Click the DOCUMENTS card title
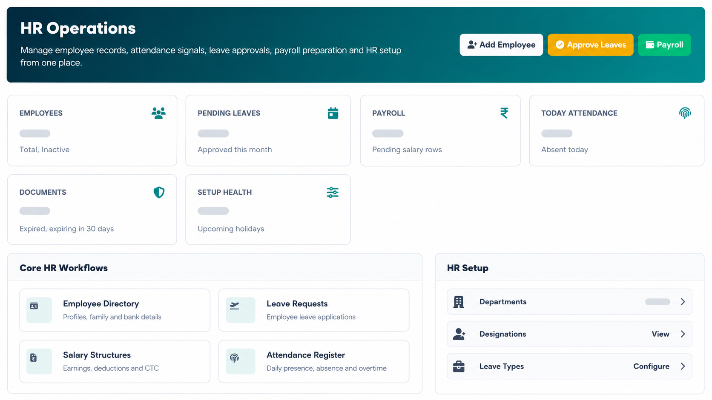 coord(43,192)
